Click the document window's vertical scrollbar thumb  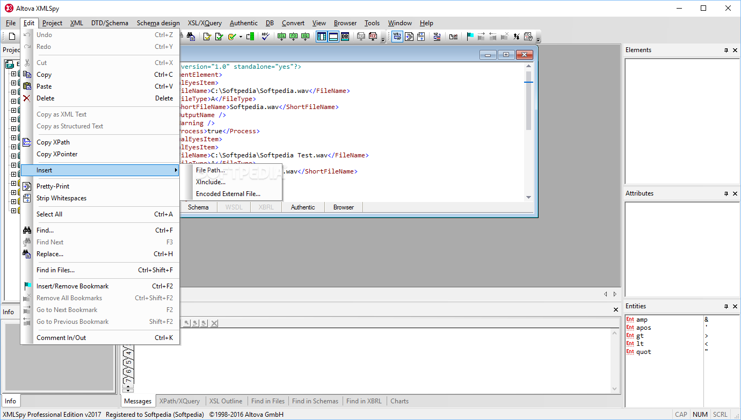tap(528, 100)
